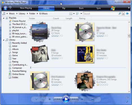Select Year in the Library tree
The image size is (132, 105).
click(x=14, y=59)
